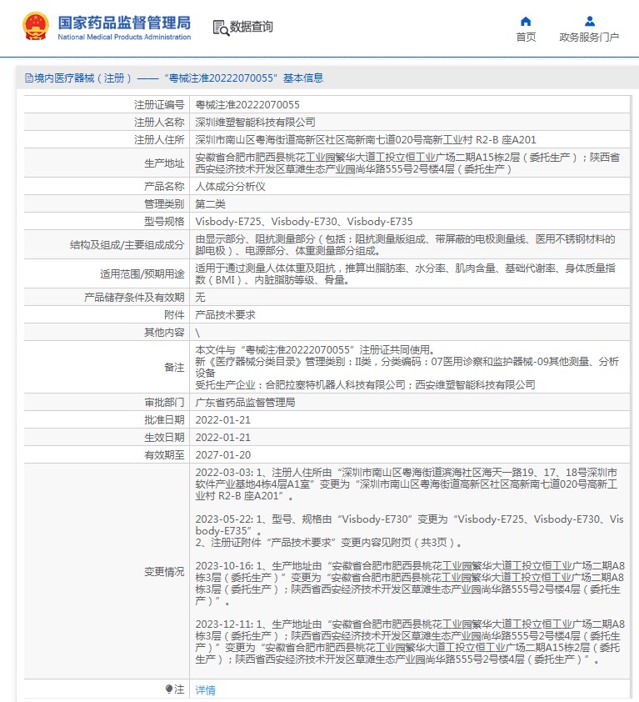
Task: Select expiry date 2027-01-20
Action: [222, 454]
